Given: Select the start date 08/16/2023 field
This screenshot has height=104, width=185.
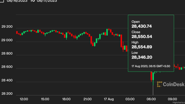Looking at the screenshot, I should point(17,1).
